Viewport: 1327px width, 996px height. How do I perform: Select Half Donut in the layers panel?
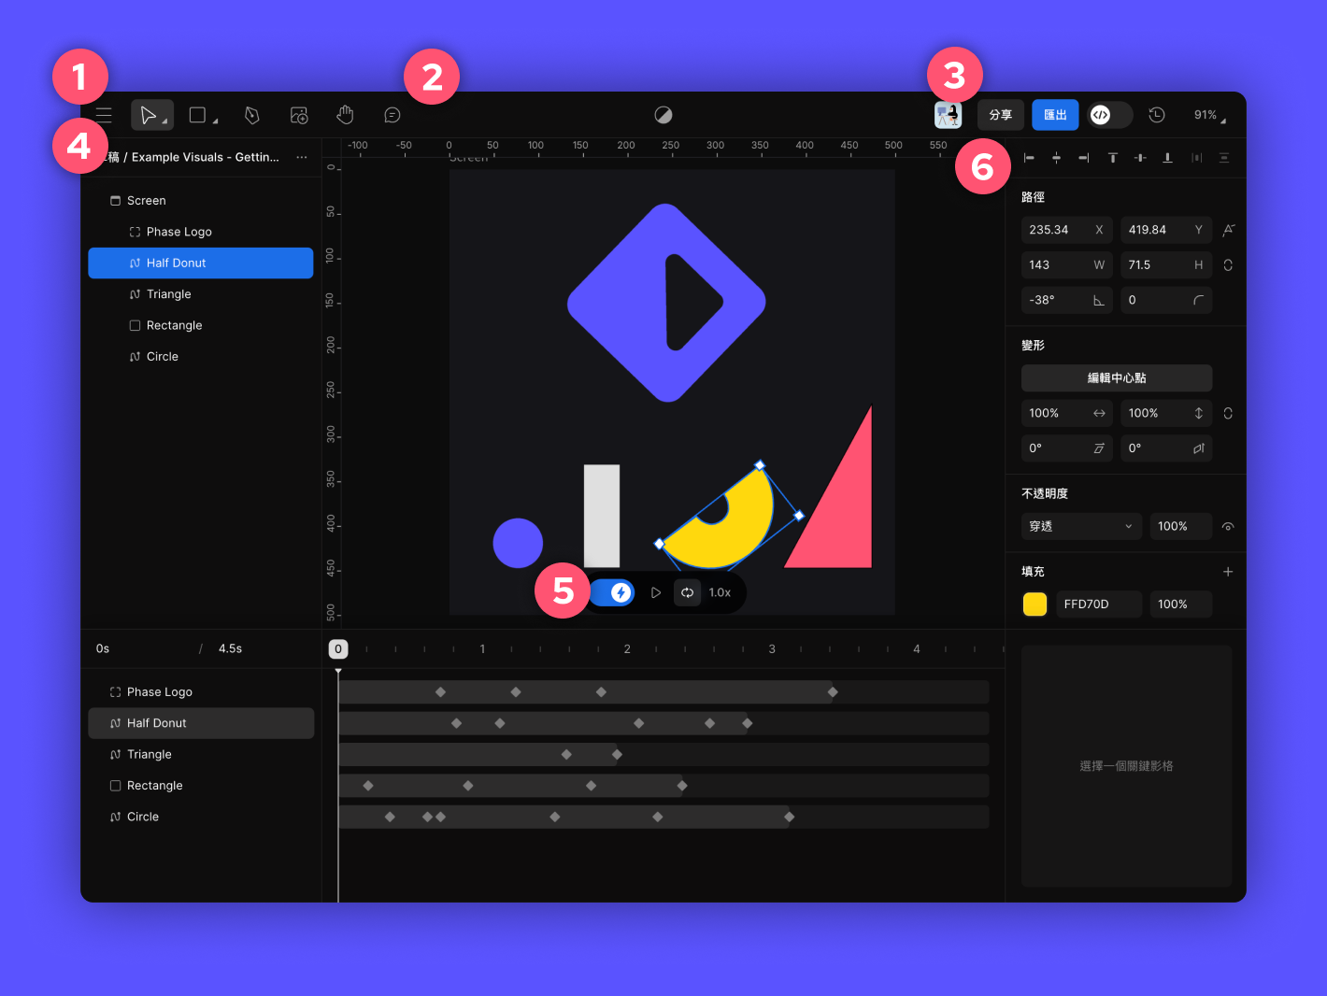pos(201,263)
